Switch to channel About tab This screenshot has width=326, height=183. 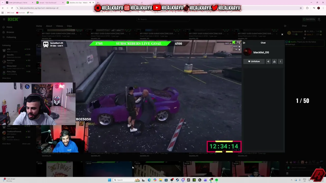click(49, 26)
